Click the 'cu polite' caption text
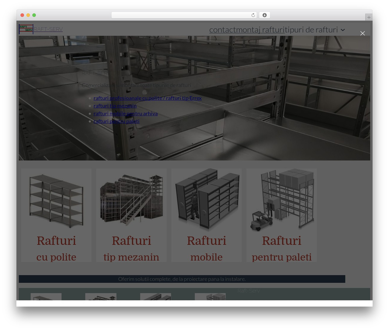Viewport: 389px width, 330px height. pos(56,257)
